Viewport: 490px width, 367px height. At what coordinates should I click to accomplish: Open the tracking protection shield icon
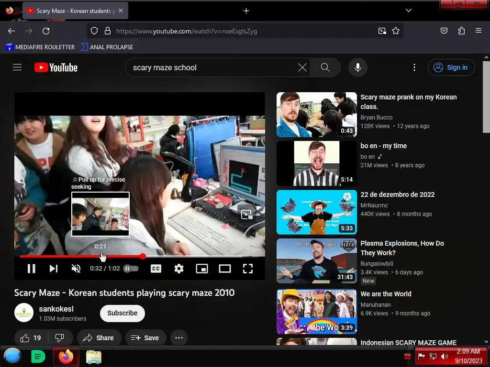(x=94, y=31)
